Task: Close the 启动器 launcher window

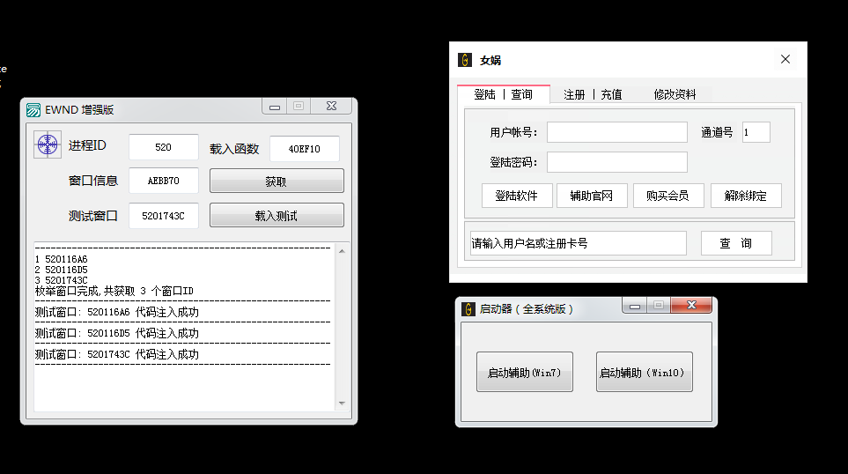Action: pos(691,306)
